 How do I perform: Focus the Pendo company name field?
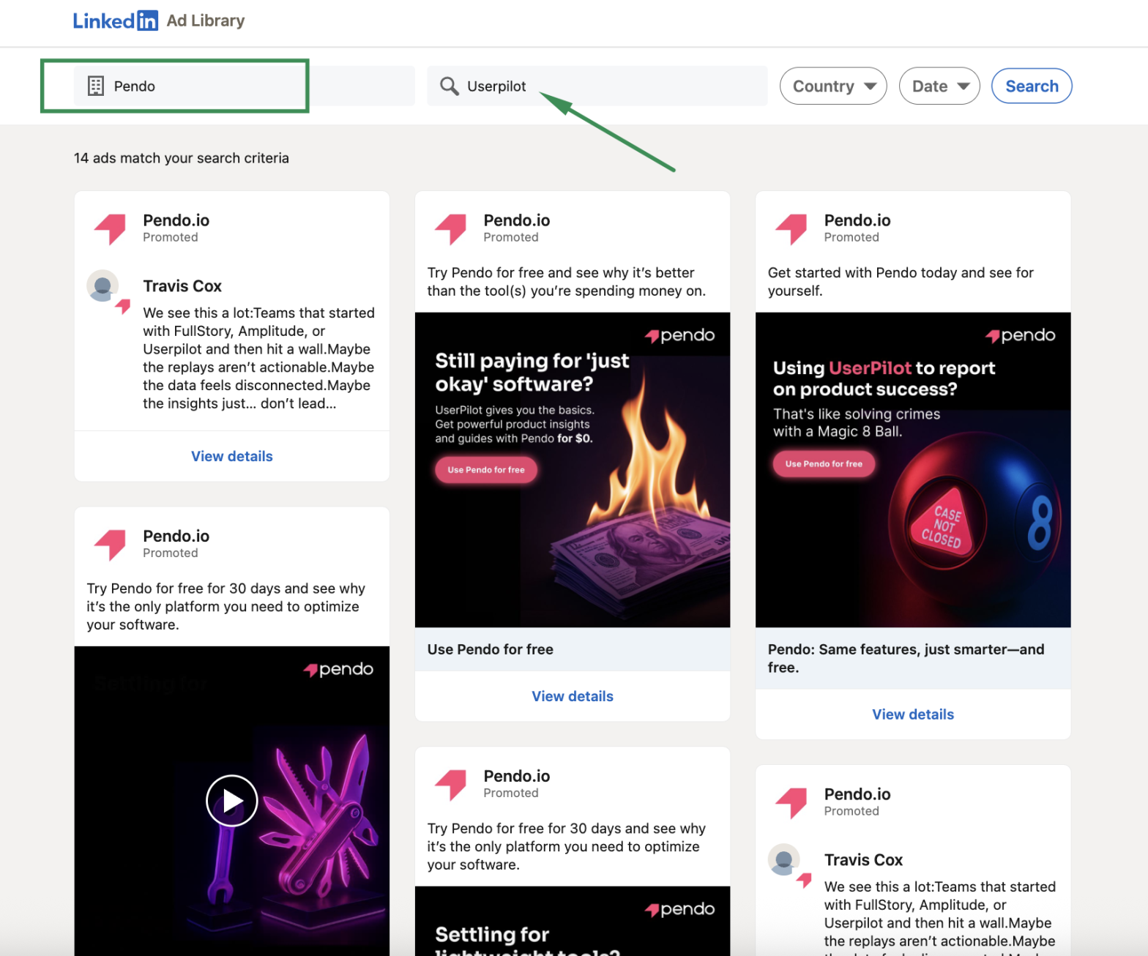[x=245, y=86]
